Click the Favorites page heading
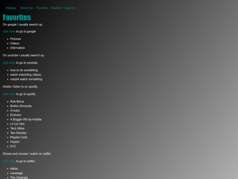This screenshot has height=179, width=238. click(x=17, y=17)
